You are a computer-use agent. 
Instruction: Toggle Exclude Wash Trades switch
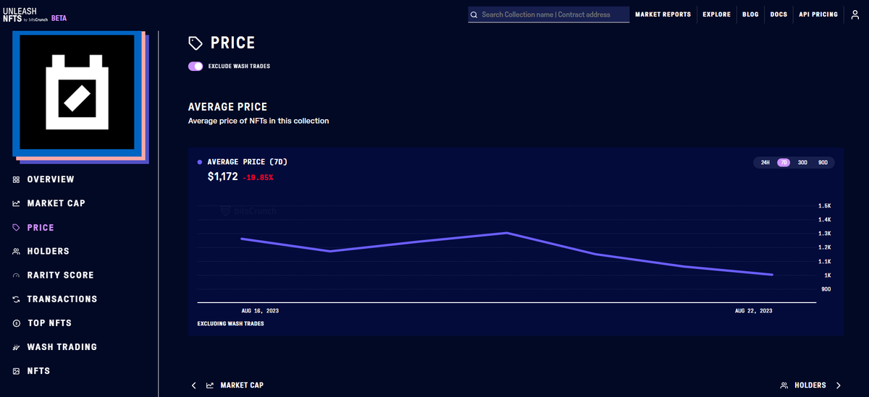(195, 66)
